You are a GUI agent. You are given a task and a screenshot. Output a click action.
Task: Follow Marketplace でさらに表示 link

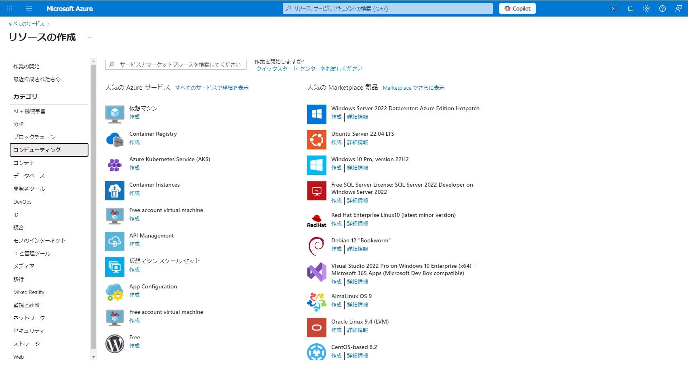pos(413,88)
